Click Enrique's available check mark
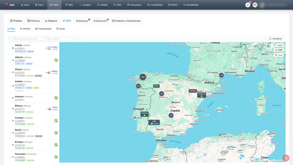The width and height of the screenshot is (293, 165). (56, 145)
